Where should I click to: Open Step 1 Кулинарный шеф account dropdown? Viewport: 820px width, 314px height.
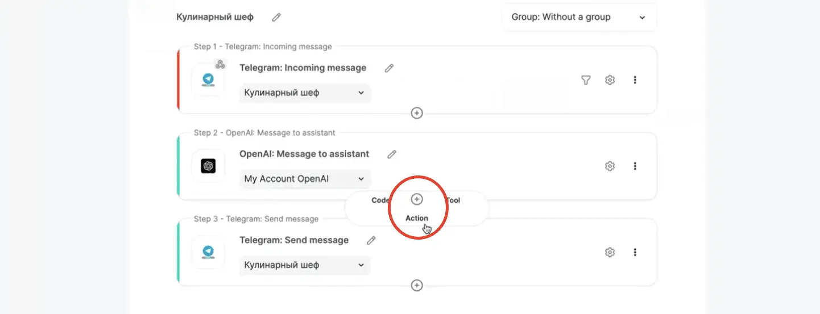[x=305, y=93]
